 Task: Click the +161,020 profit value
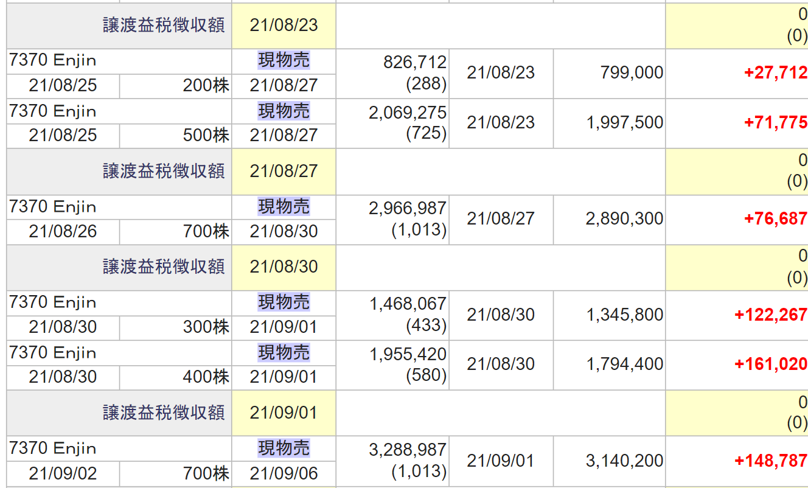[770, 364]
